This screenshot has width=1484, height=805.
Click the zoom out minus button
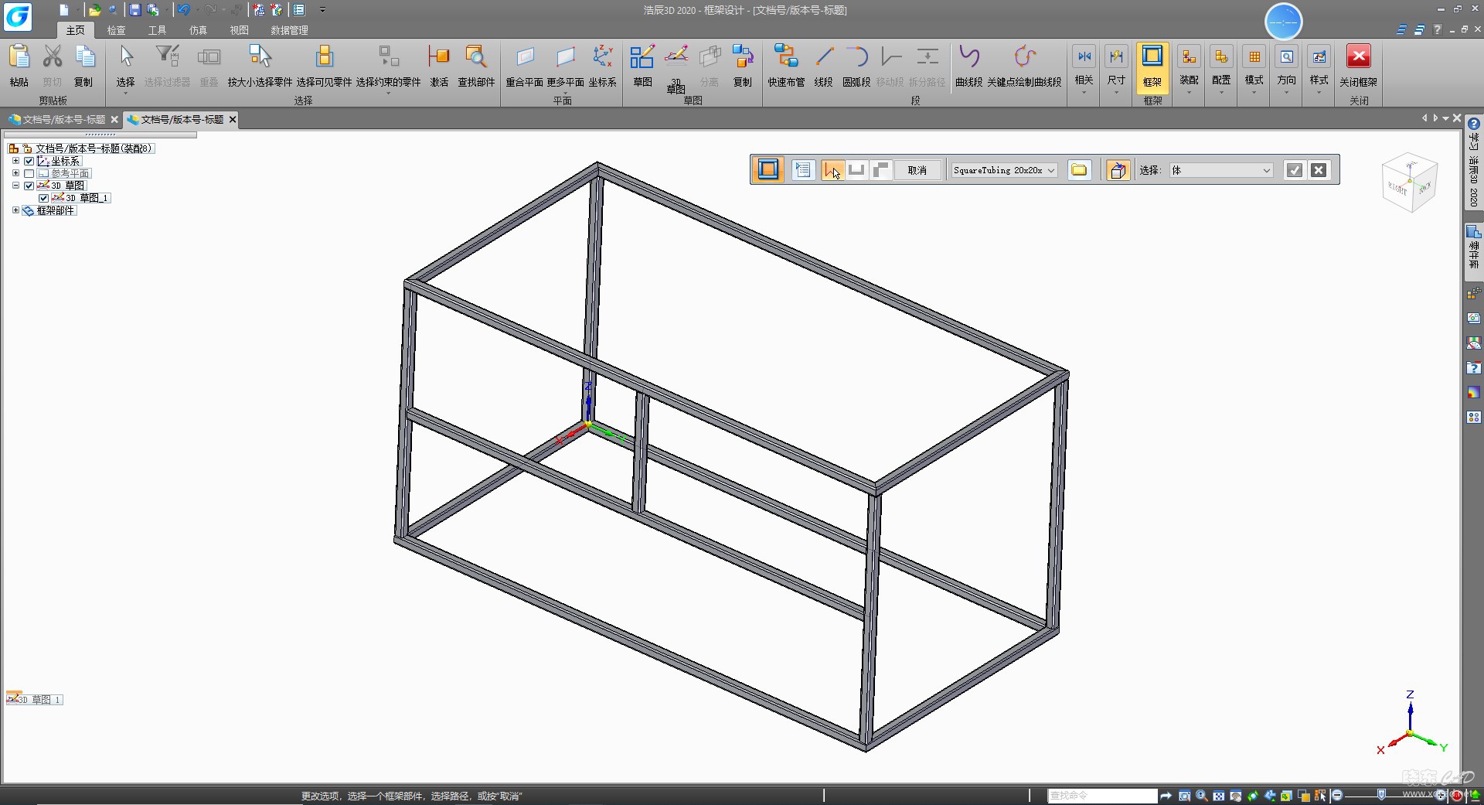[x=1337, y=795]
